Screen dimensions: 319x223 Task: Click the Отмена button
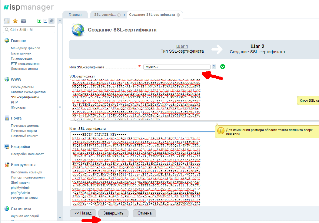tap(145, 213)
